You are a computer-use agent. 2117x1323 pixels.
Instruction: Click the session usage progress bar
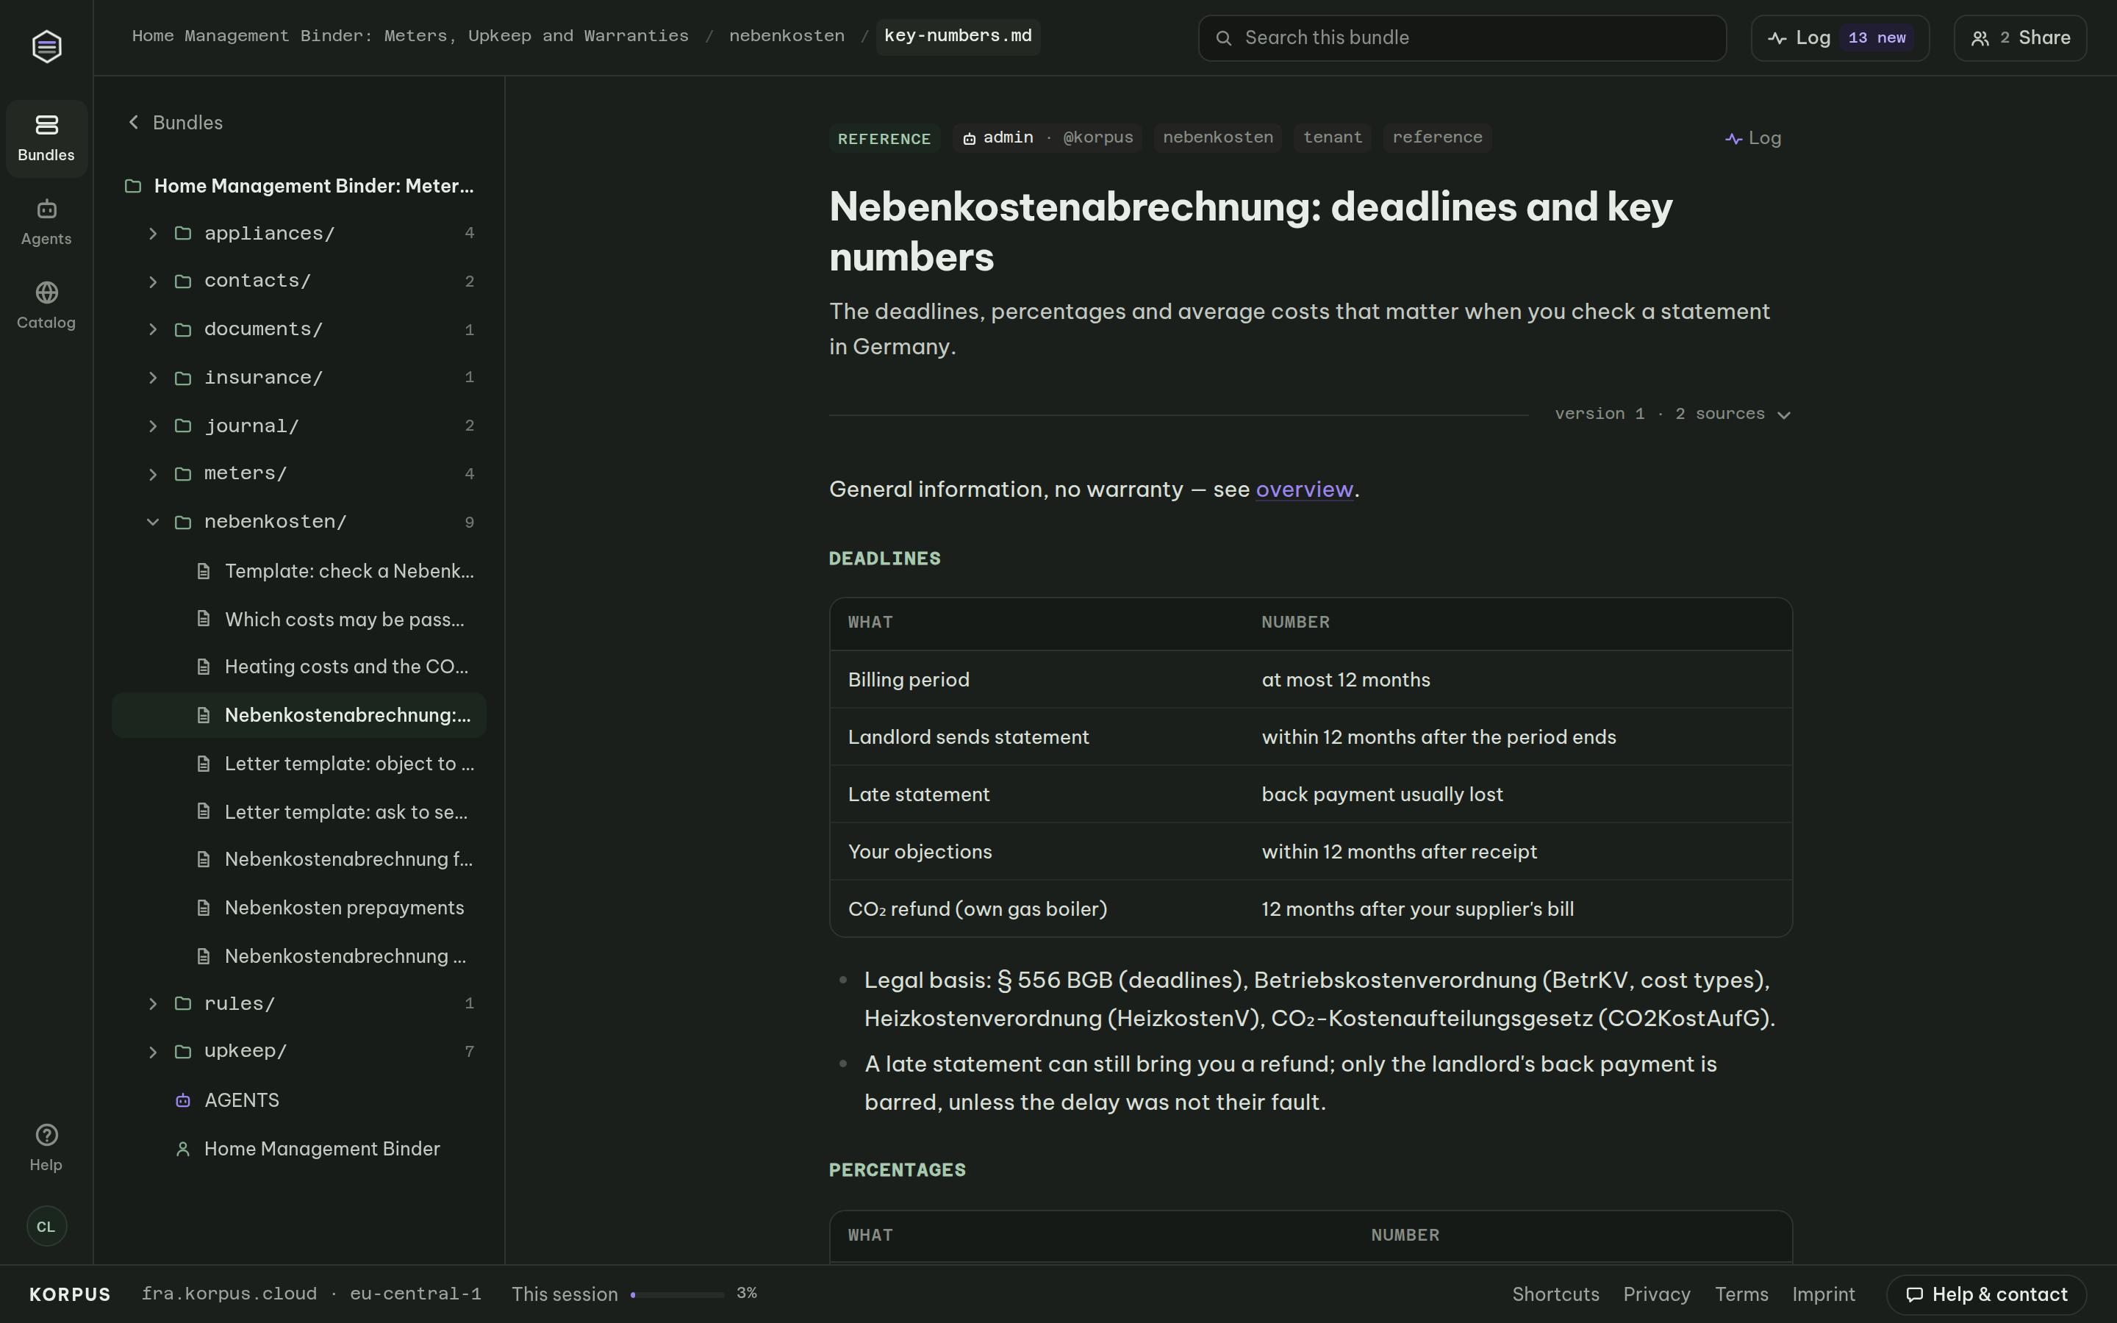pyautogui.click(x=677, y=1294)
